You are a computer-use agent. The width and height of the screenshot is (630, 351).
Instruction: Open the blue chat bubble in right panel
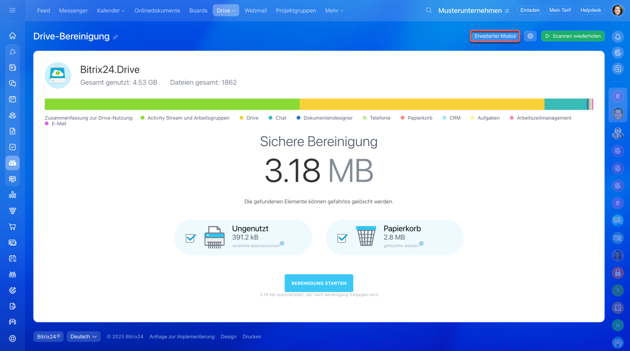click(x=618, y=220)
